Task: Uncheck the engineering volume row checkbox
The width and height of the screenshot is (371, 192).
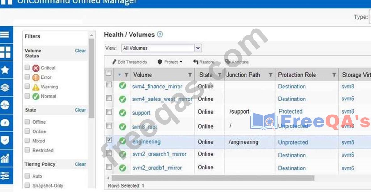Action: tap(109, 140)
